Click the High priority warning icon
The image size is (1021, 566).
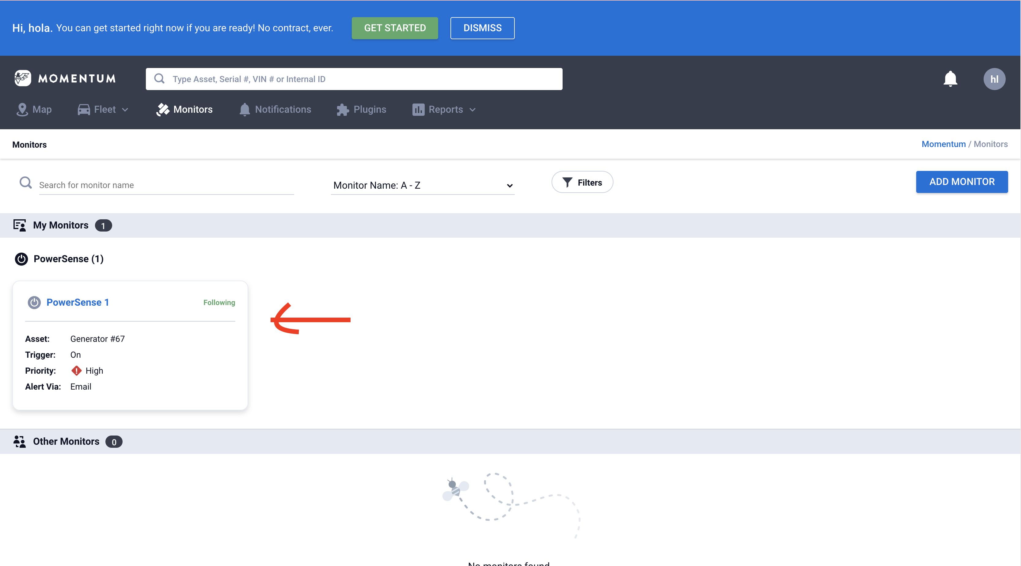(76, 371)
